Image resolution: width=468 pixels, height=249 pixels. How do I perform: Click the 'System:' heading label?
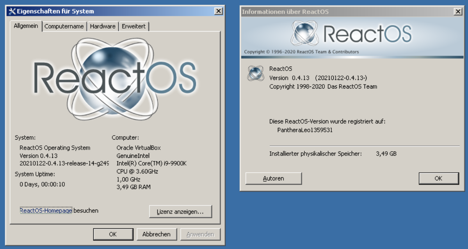[x=25, y=138]
